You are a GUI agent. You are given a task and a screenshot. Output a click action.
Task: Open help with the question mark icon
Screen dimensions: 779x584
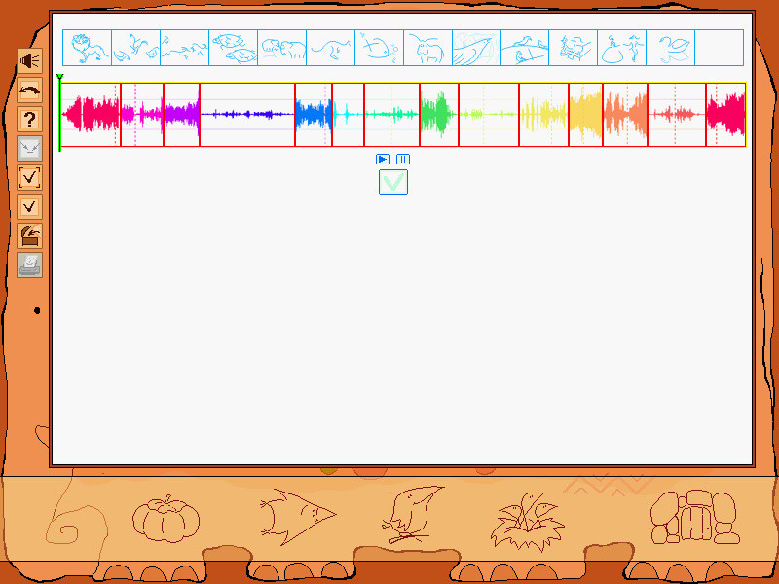30,119
